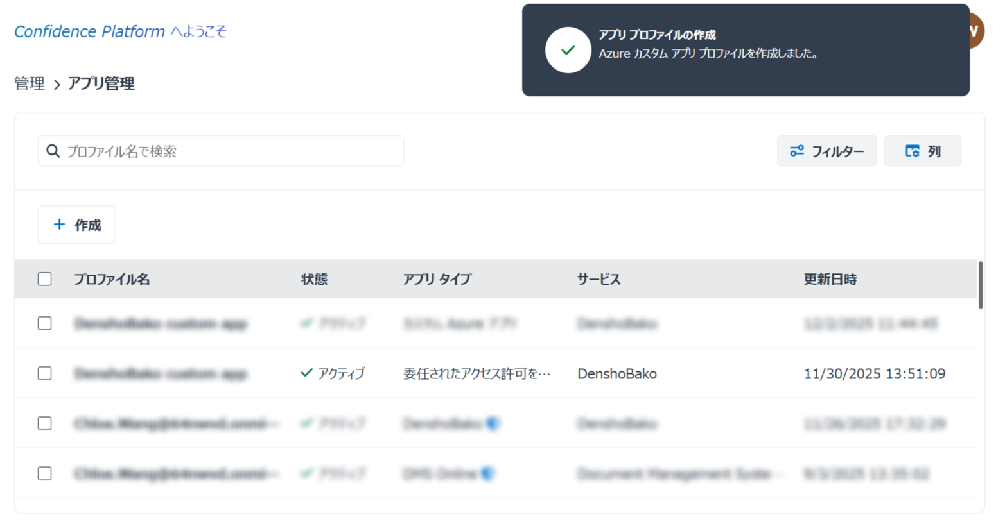The height and width of the screenshot is (526, 1005).
Task: Click the Azure カスタム アプリ プロファイルを作成しました message
Action: [x=710, y=54]
